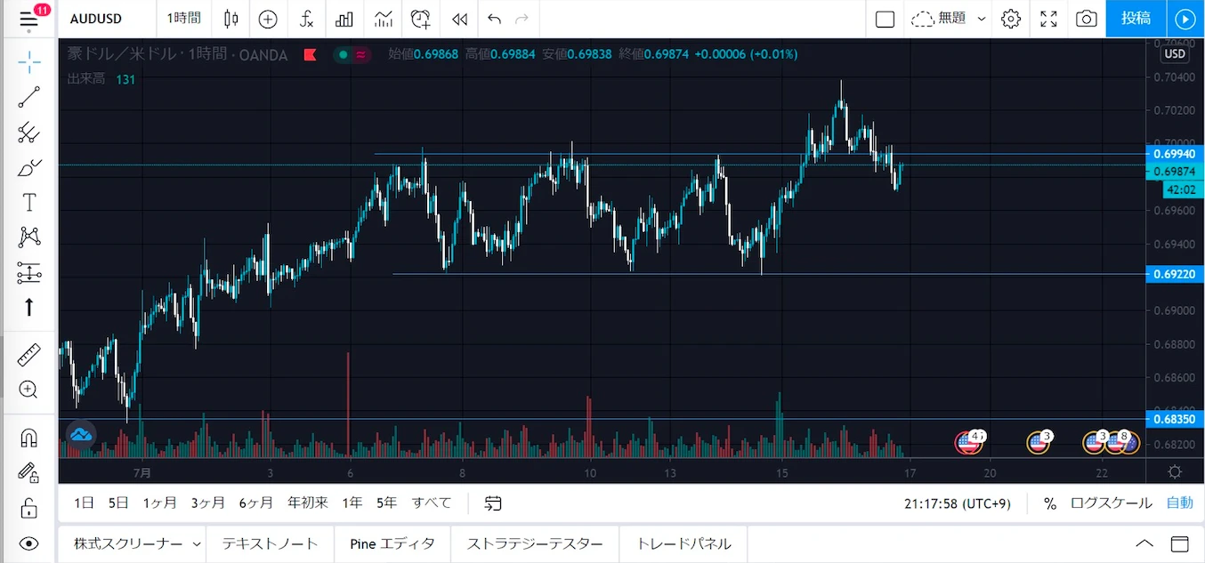Click the AUDUSD symbol search field
Image resolution: width=1205 pixels, height=563 pixels.
click(96, 19)
